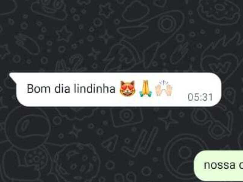The width and height of the screenshot is (243, 182).
Task: Click the raised hands emoji
Action: coord(164,88)
